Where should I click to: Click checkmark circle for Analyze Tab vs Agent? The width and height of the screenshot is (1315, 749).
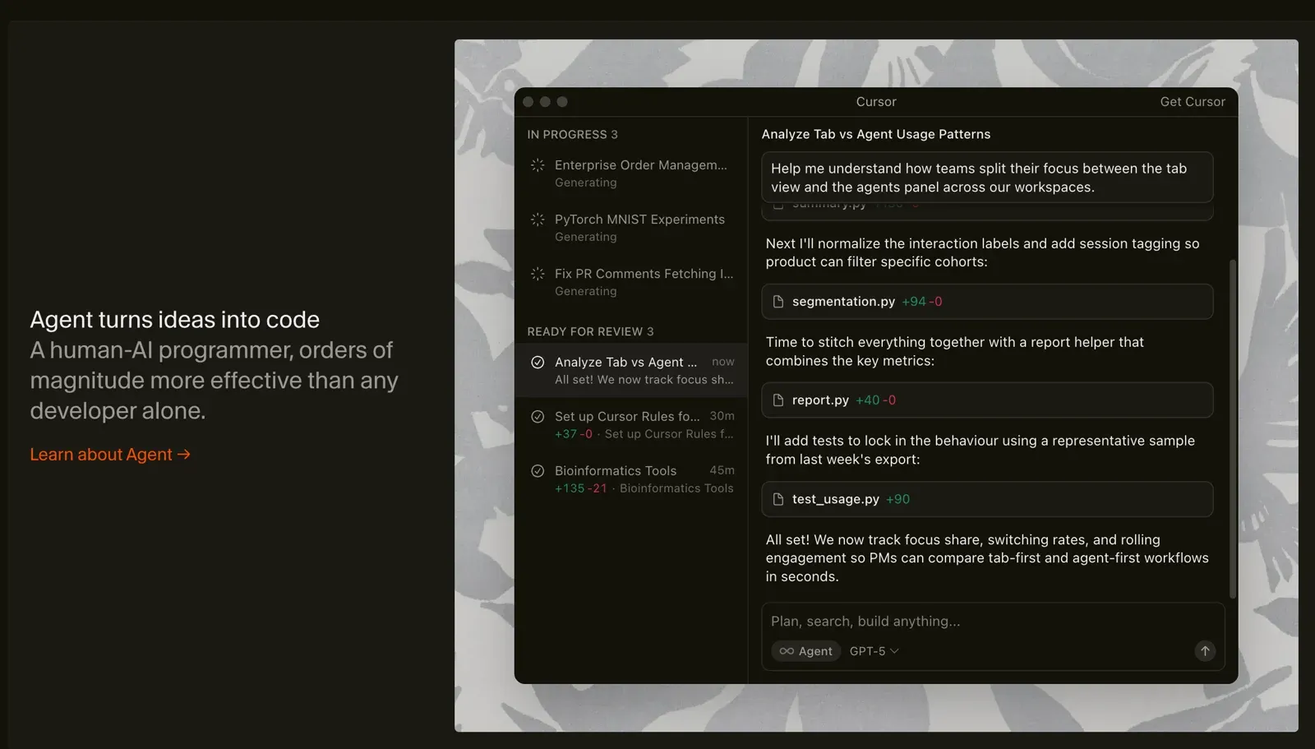pyautogui.click(x=538, y=362)
